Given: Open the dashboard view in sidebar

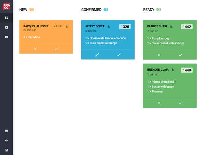Looking at the screenshot, I should [x=6, y=18].
